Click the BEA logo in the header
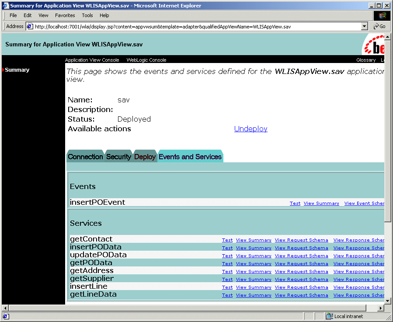 [374, 45]
